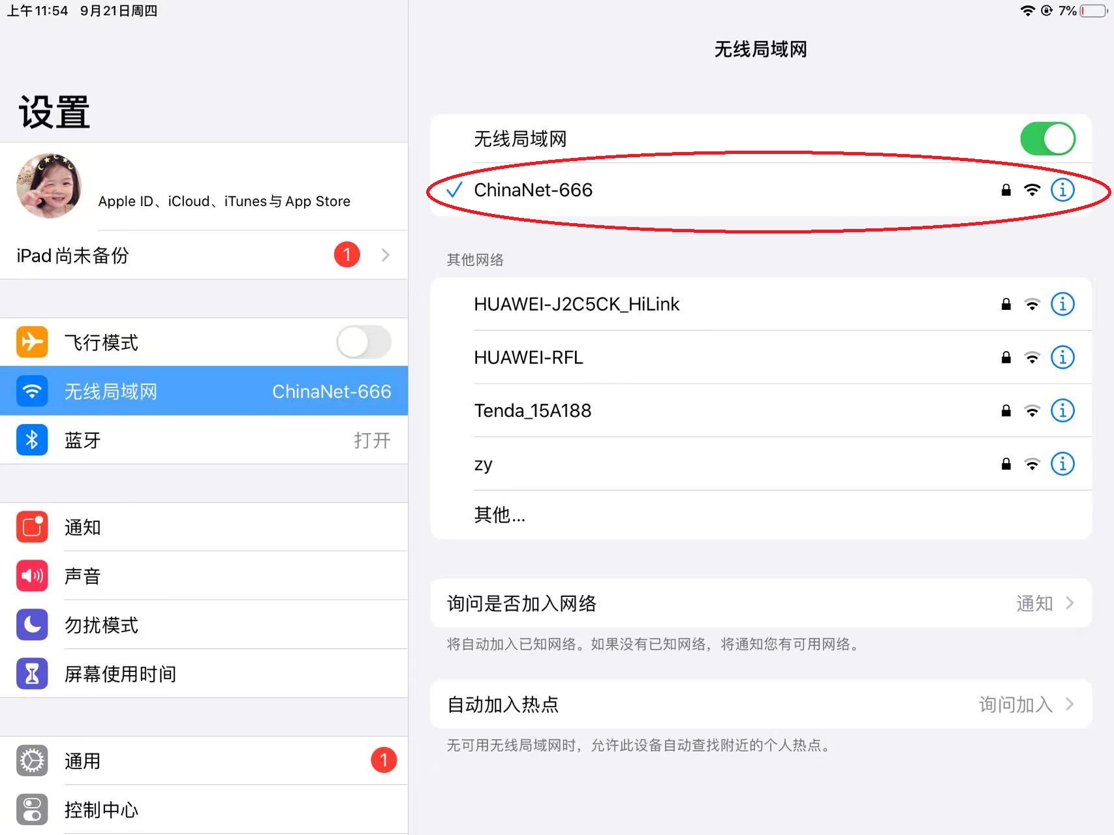Screen dimensions: 1114x835
Task: Tap the Wi-Fi status bar icon
Action: click(1028, 10)
